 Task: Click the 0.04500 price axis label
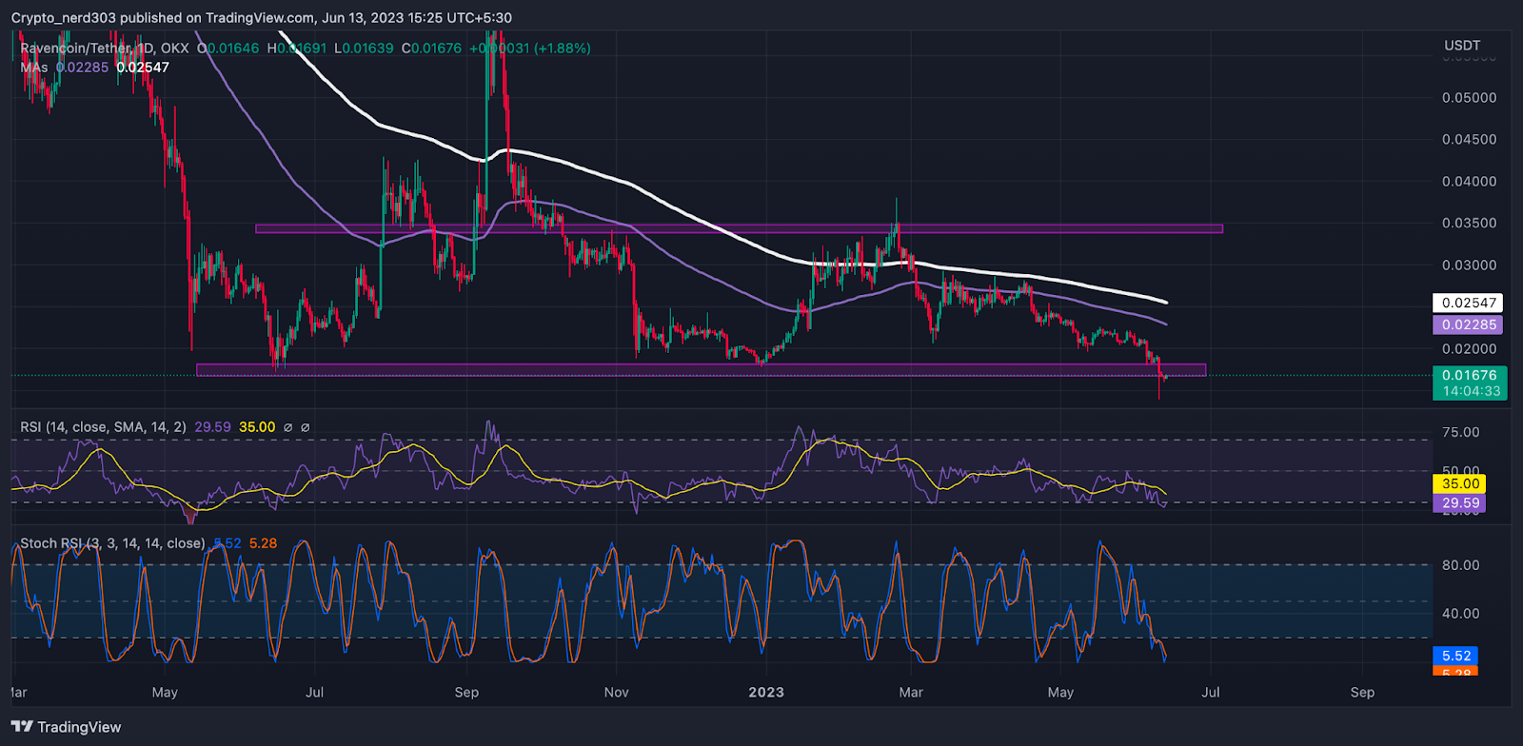(1469, 139)
